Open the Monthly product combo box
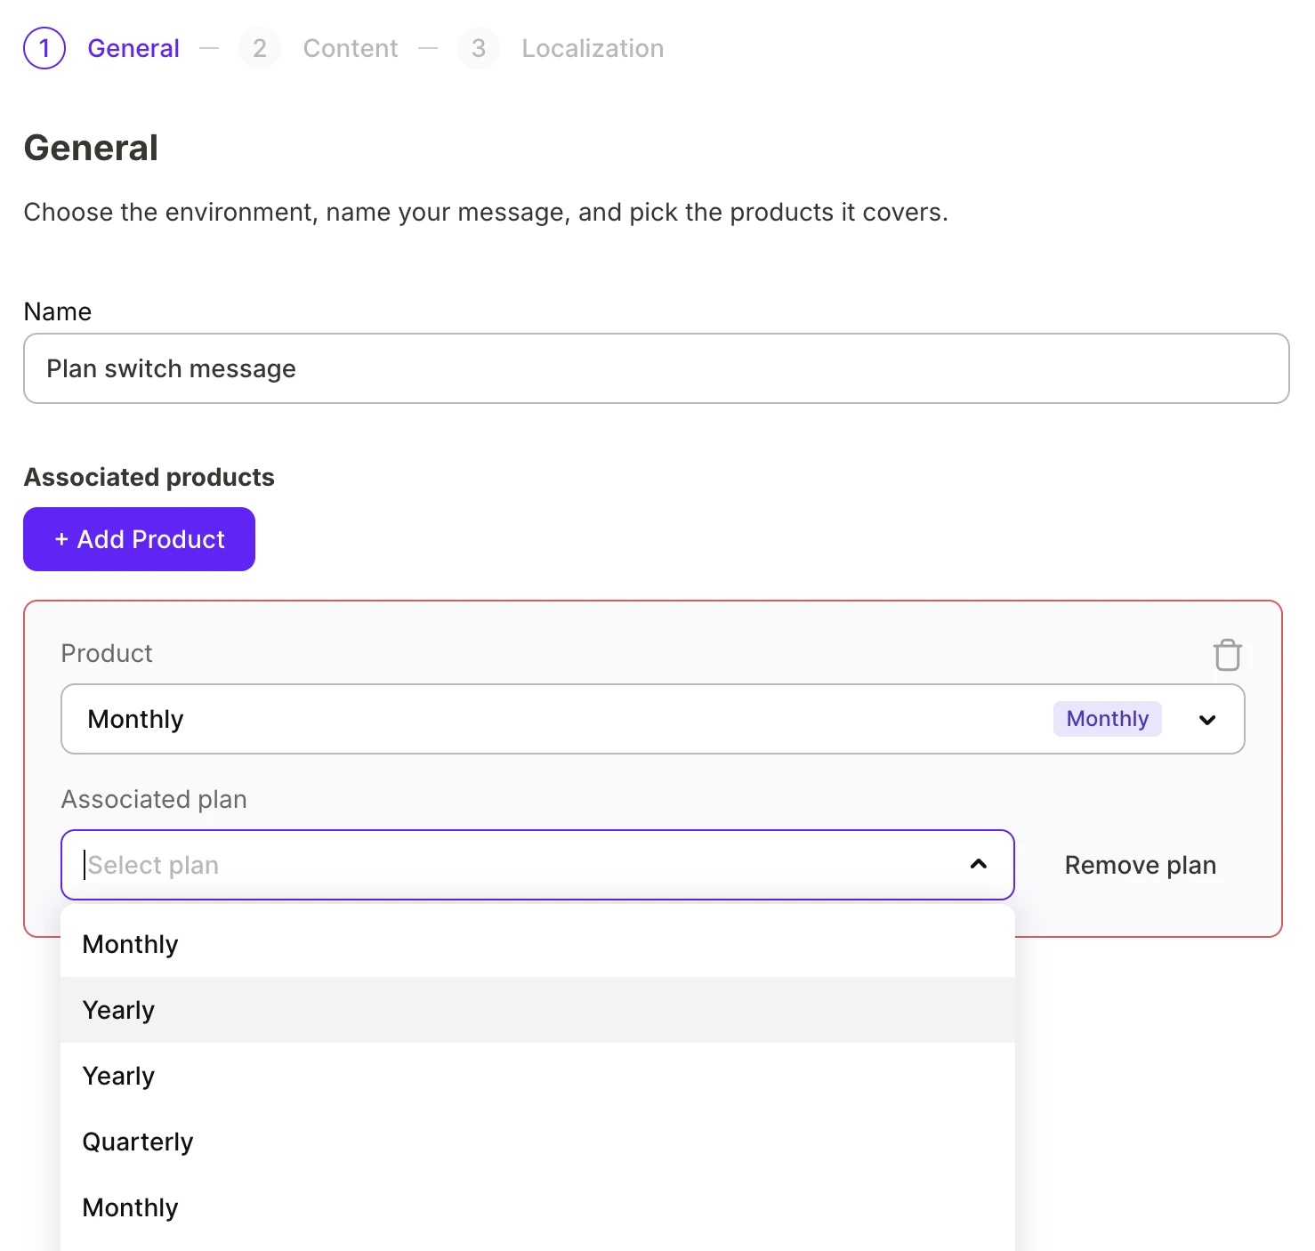1315x1251 pixels. point(653,719)
